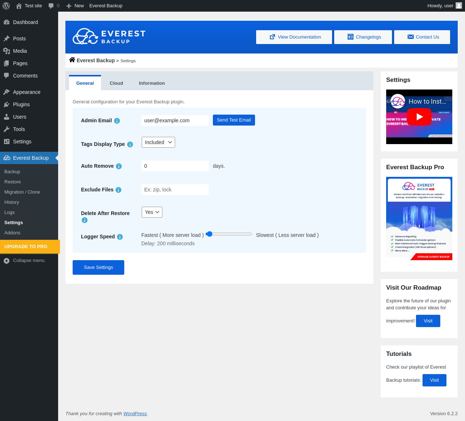Open the Test site home icon link
Screen dimensions: 465x421
tap(19, 6)
